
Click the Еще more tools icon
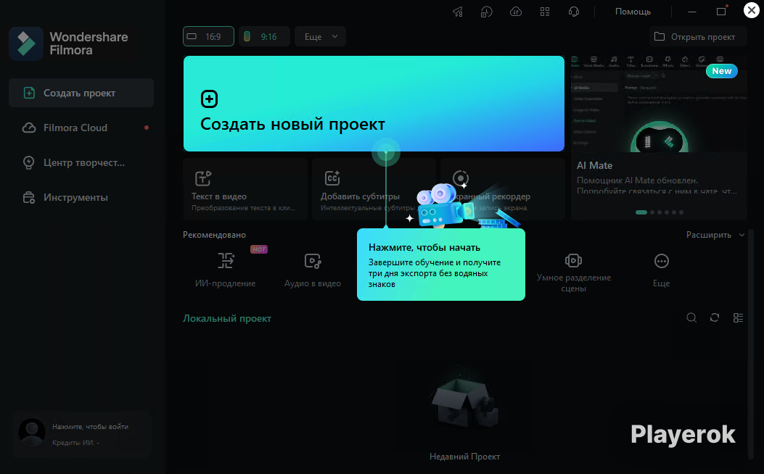coord(661,262)
